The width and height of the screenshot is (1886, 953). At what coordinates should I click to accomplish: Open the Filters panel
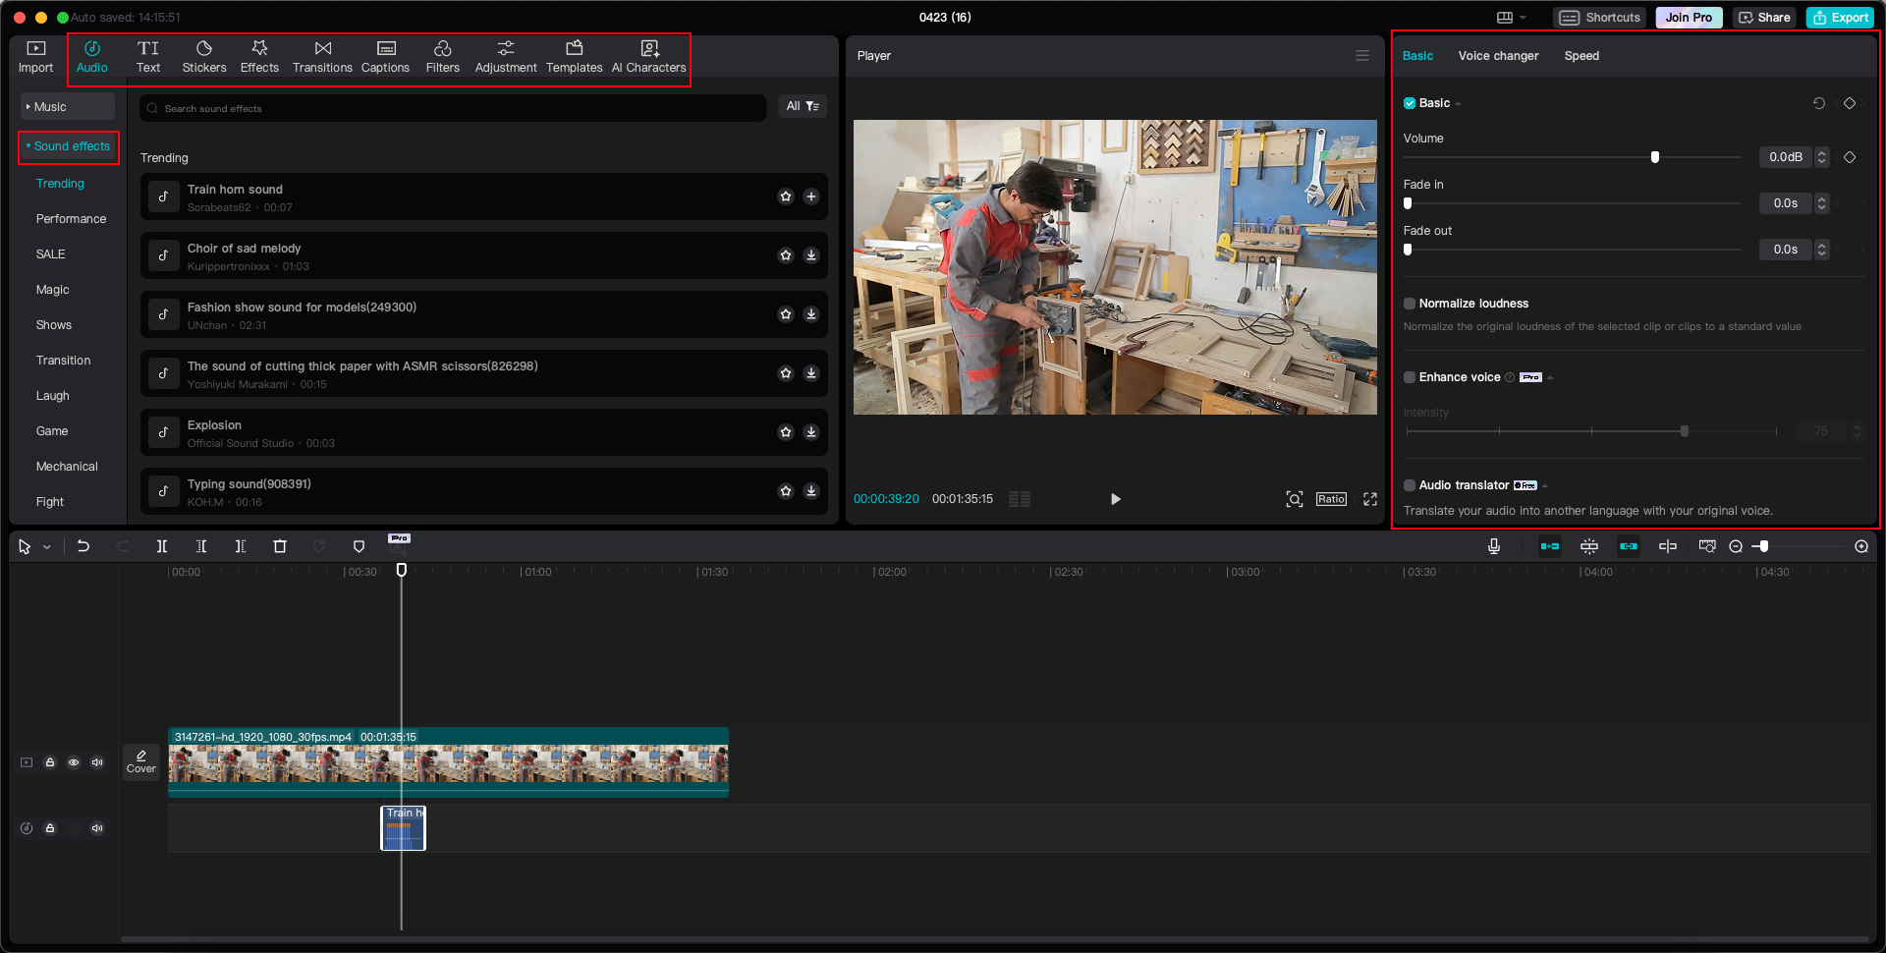pyautogui.click(x=443, y=56)
